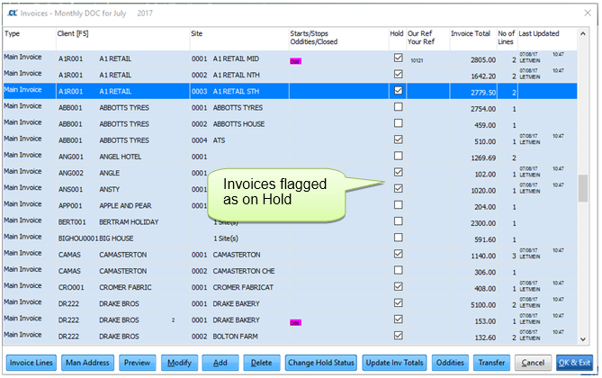The height and width of the screenshot is (378, 602).
Task: Click scroll down arrow of invoice list
Action: coord(583,339)
